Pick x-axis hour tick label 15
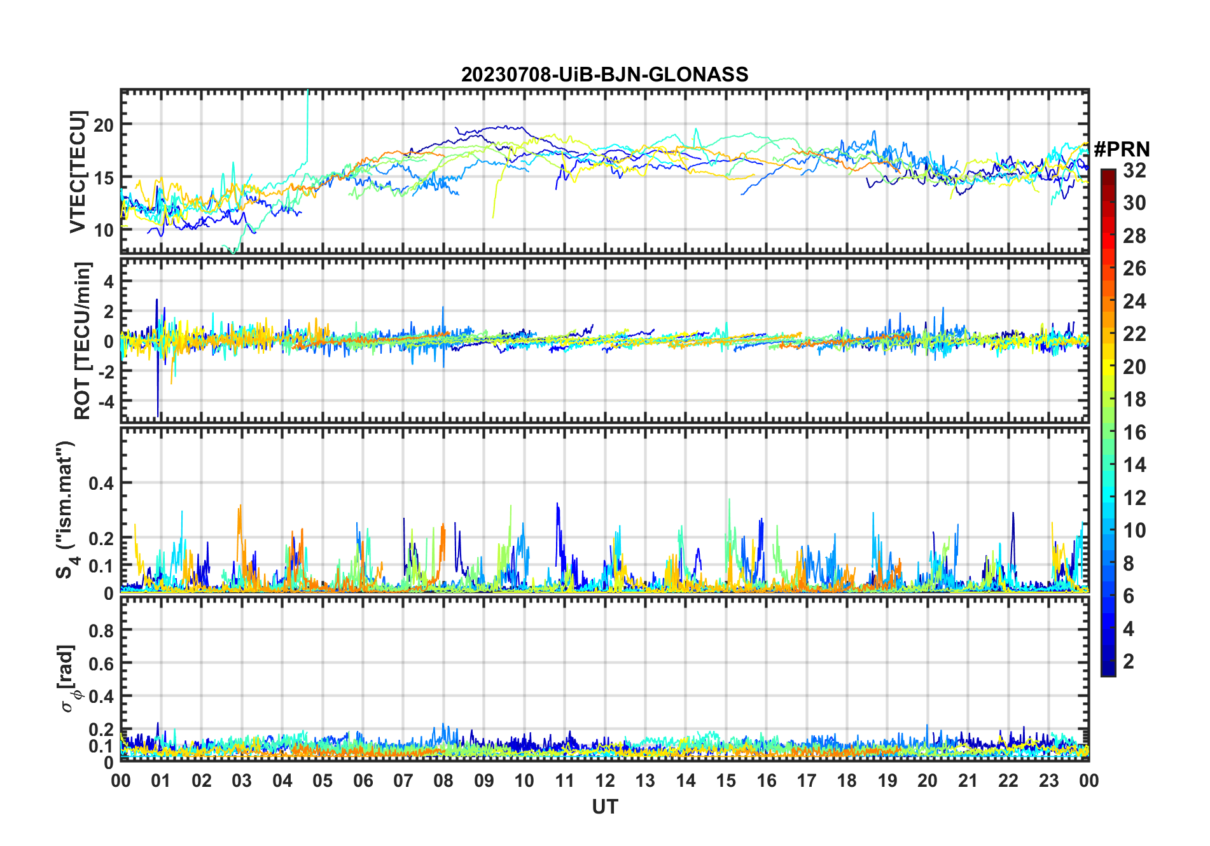This screenshot has width=1210, height=846. pos(726,780)
